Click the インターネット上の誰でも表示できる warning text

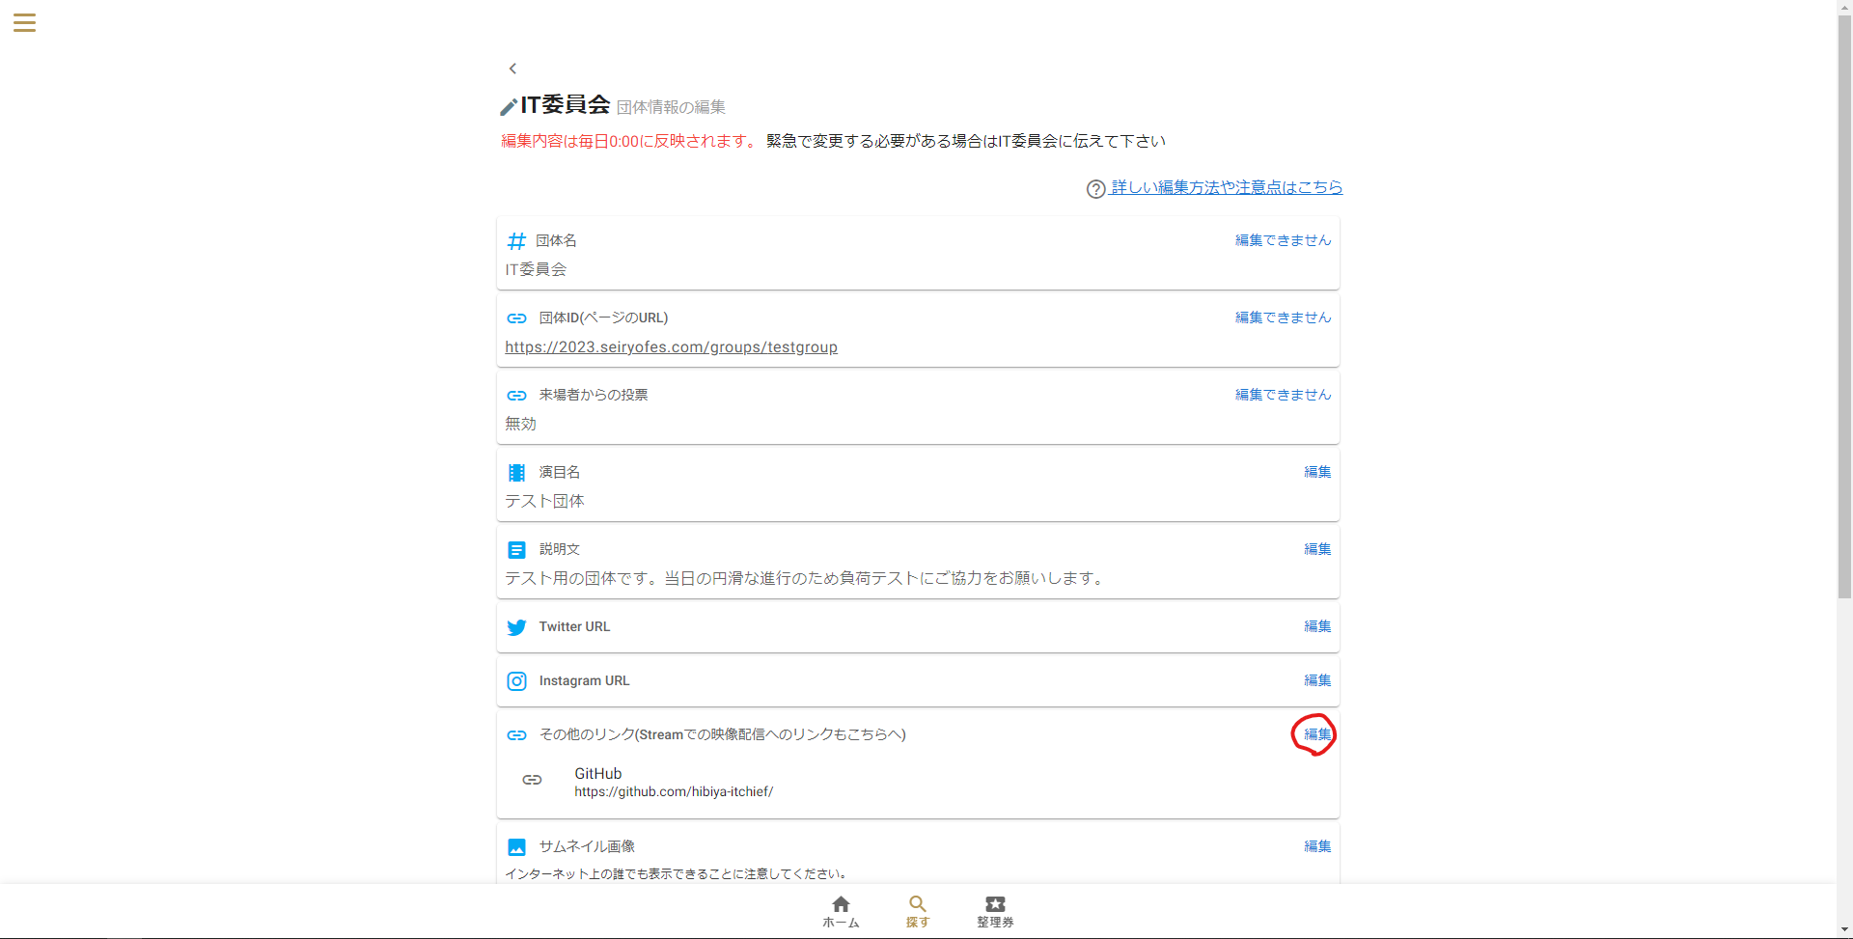click(678, 873)
